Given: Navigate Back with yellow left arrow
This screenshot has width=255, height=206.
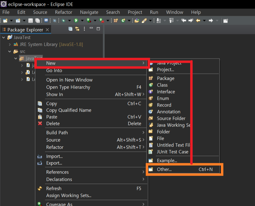Looking at the screenshot, I should (198, 21).
